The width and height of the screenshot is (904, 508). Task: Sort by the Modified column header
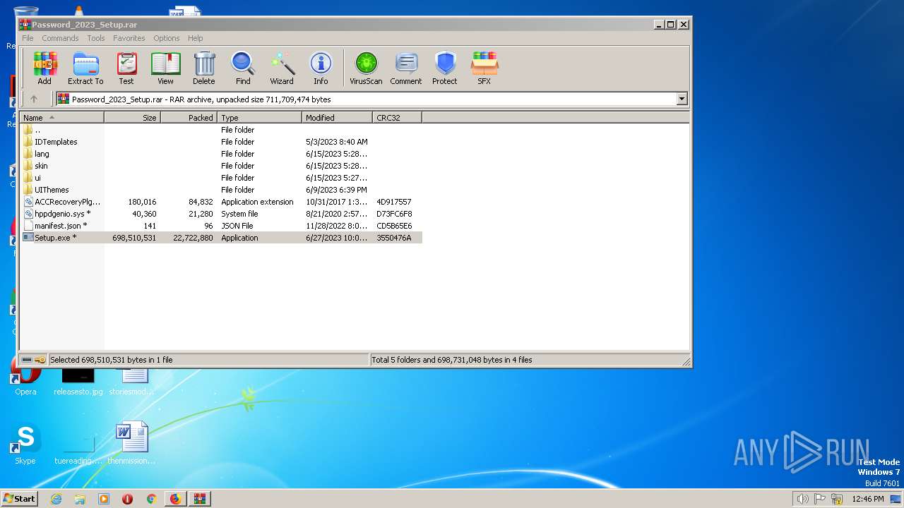point(338,118)
